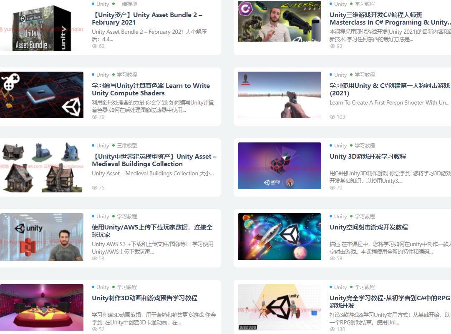Open the Unity 3D游戏开发学习教程 thumbnail

[279, 166]
